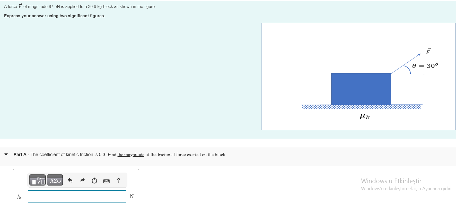Click the redo arrow icon

click(82, 180)
